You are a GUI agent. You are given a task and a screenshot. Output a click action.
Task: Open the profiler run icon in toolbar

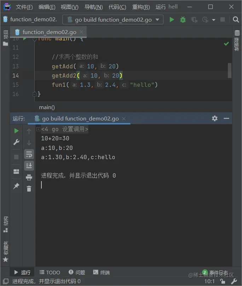tap(205, 19)
